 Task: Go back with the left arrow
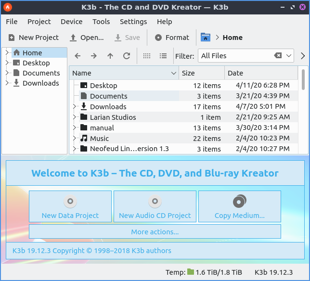[77, 56]
